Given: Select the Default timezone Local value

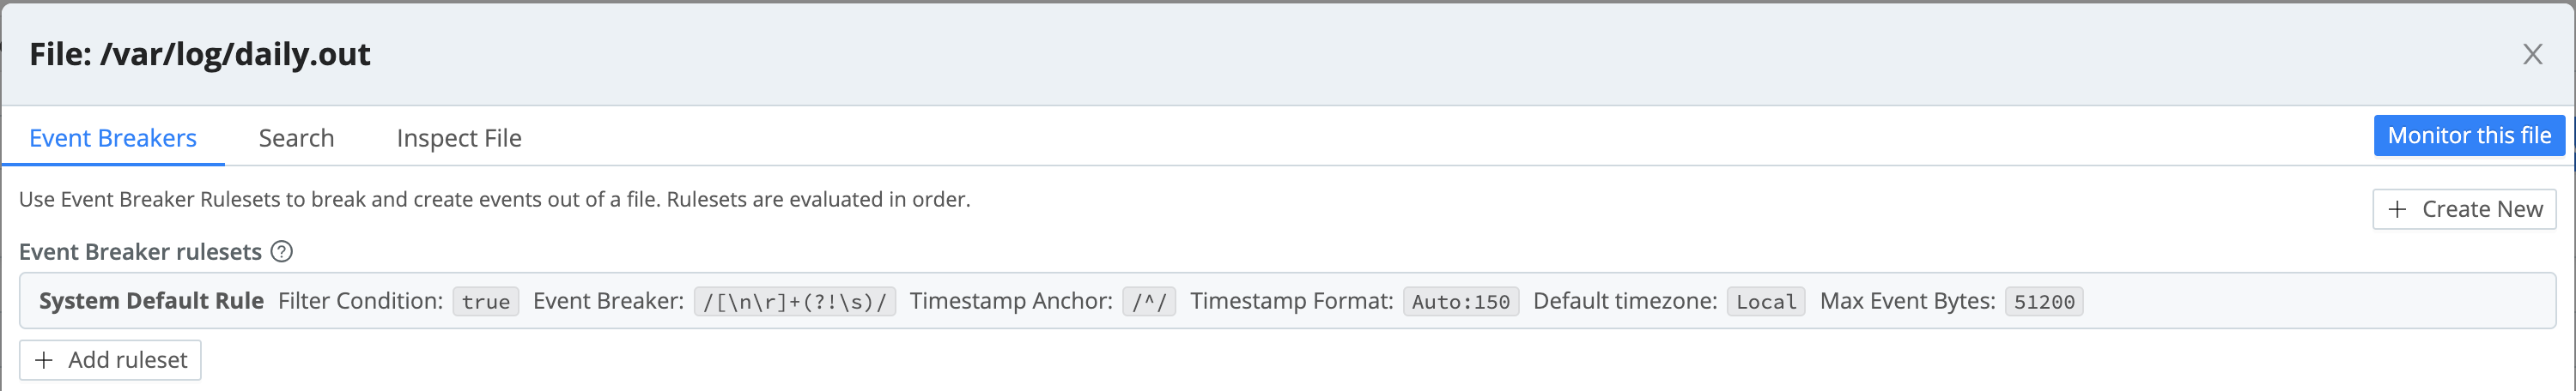Looking at the screenshot, I should coord(1765,302).
